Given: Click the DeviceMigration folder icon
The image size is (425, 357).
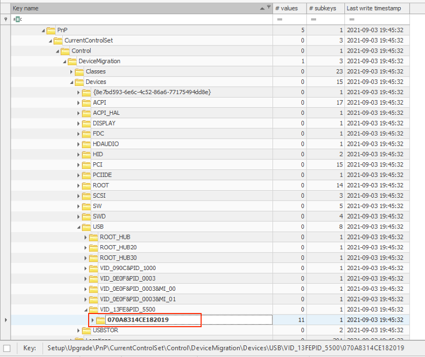Looking at the screenshot, I should (x=72, y=62).
